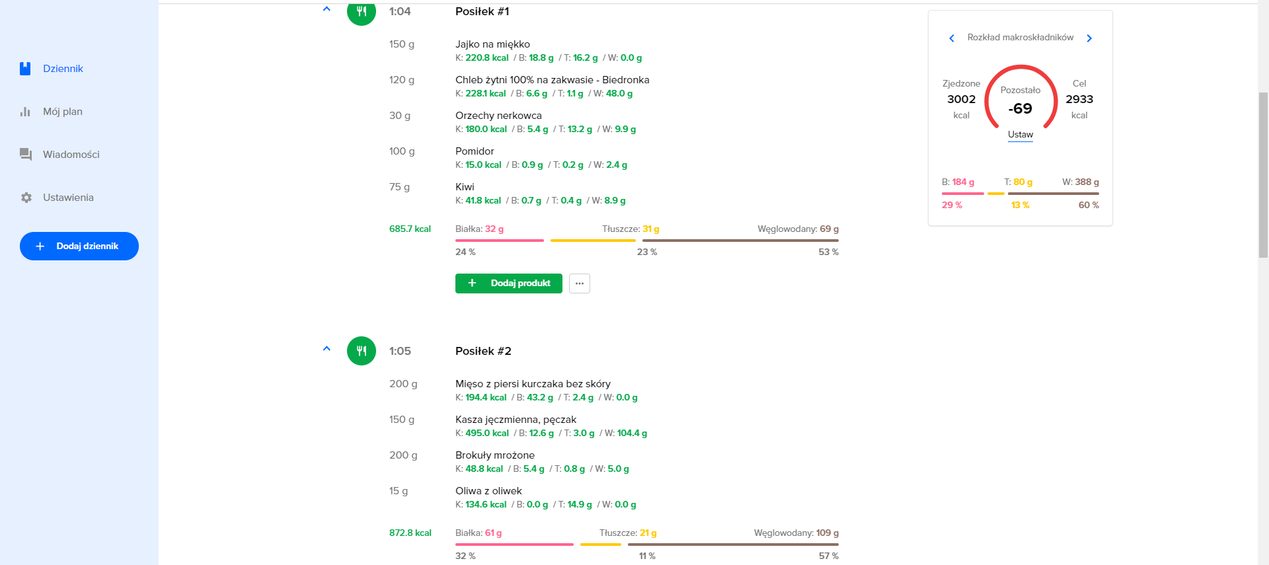Click the green Dodaj produkt button
Viewport: 1269px width, 565px height.
tap(509, 283)
